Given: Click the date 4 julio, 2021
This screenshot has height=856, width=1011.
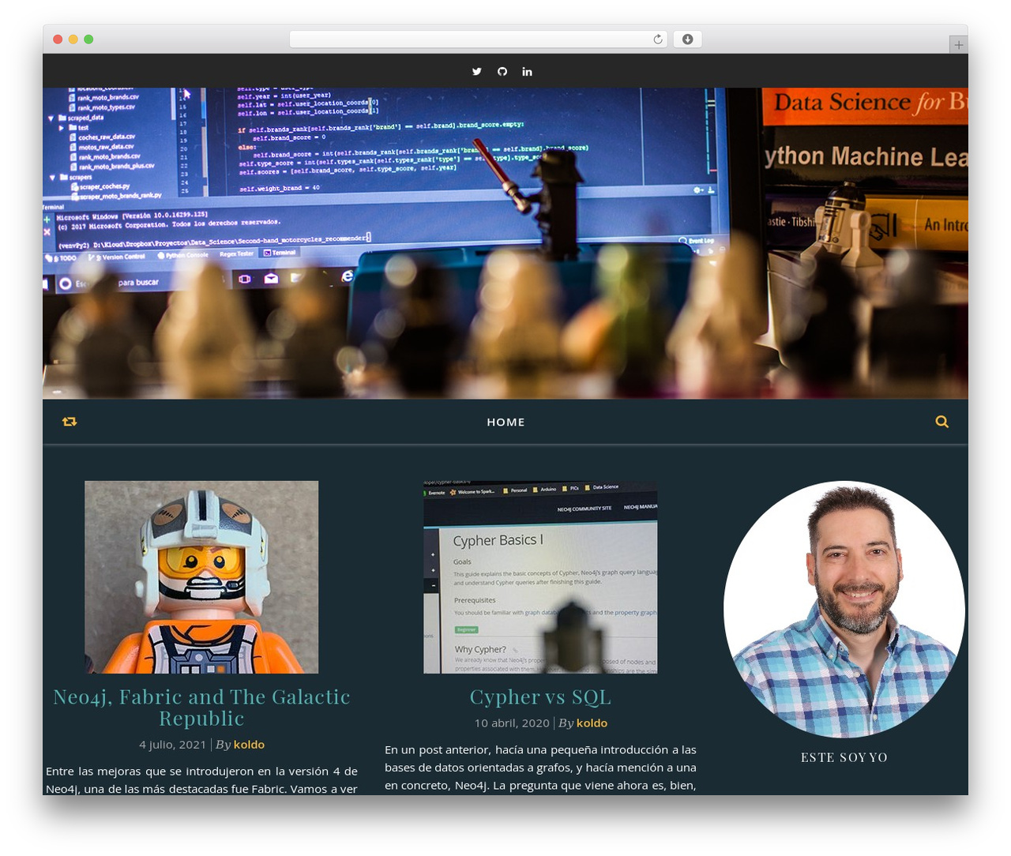Looking at the screenshot, I should (172, 744).
